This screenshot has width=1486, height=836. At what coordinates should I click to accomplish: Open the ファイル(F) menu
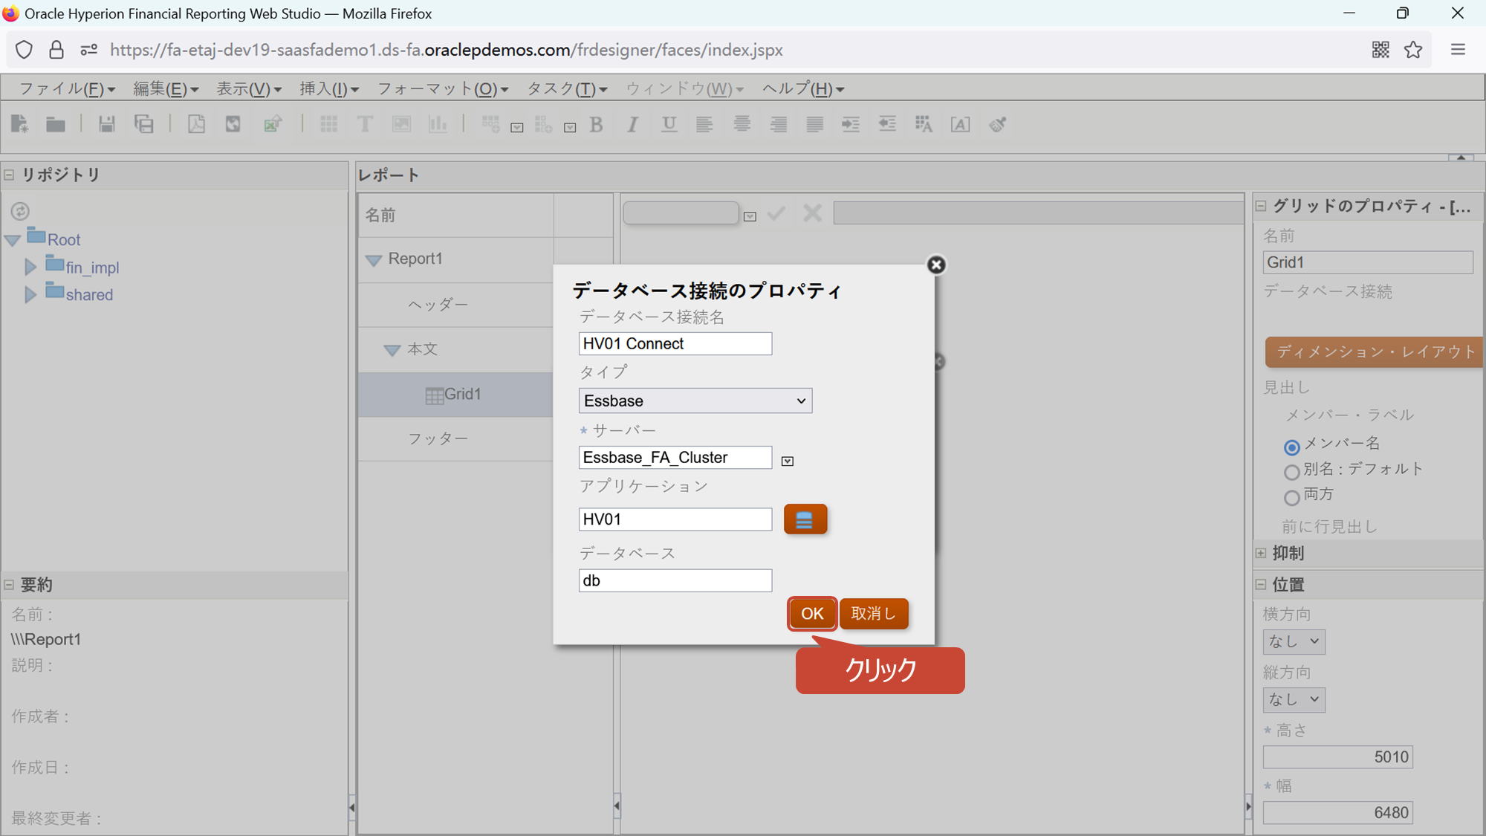(66, 89)
